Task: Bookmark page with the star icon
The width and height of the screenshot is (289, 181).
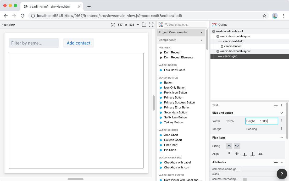Action: tap(264, 16)
